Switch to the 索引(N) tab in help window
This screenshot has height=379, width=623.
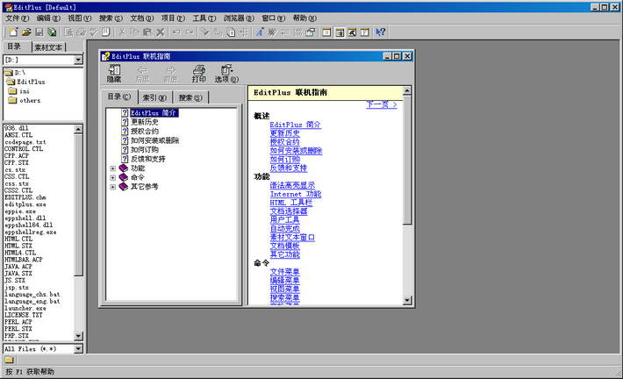click(x=154, y=97)
